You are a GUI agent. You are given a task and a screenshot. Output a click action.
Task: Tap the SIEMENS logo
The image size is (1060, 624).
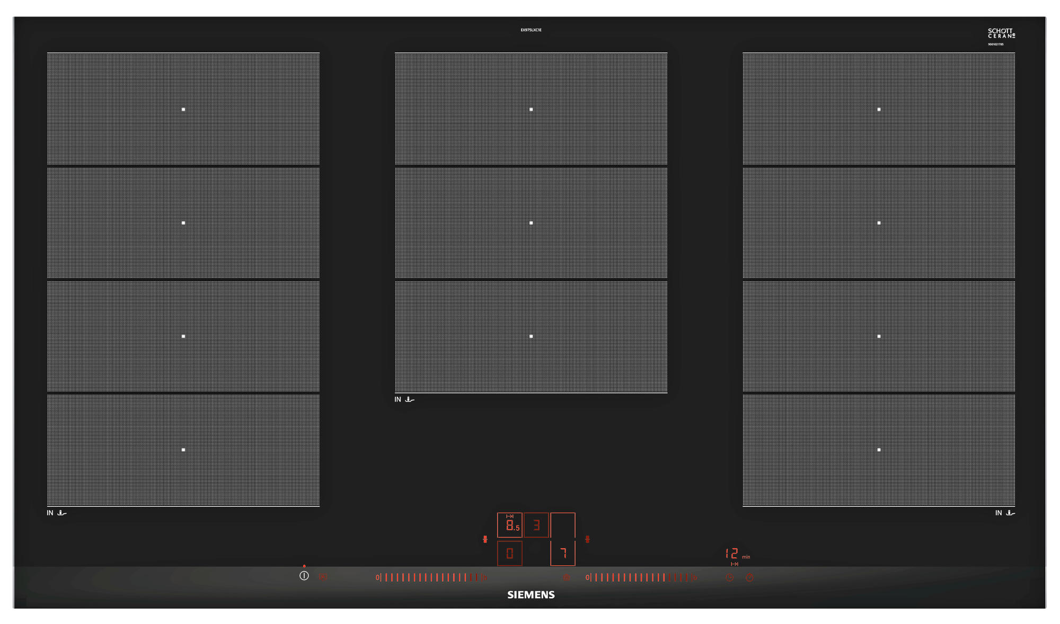pyautogui.click(x=531, y=595)
